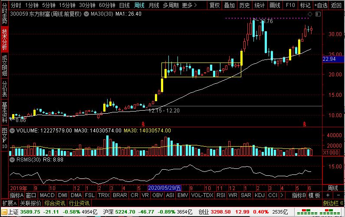Open the 综合资讯 tab
The width and height of the screenshot is (345, 217).
(55, 203)
